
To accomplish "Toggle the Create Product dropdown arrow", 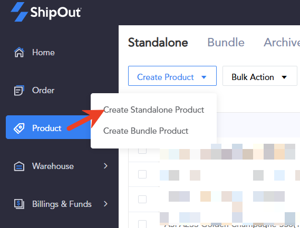I will point(204,77).
